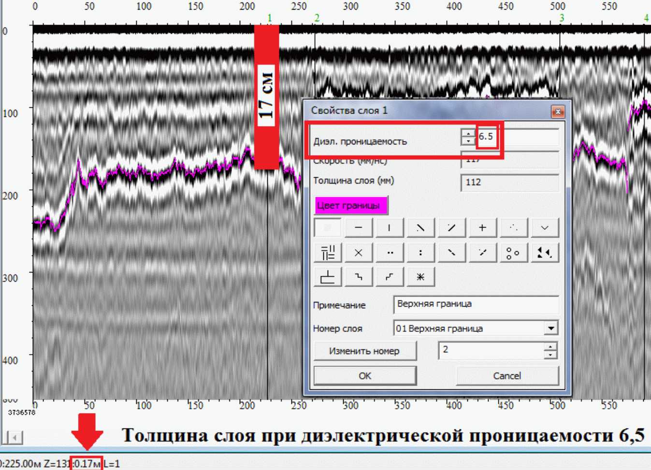Choose the plus sign fill pattern
This screenshot has height=470, width=651.
[482, 228]
